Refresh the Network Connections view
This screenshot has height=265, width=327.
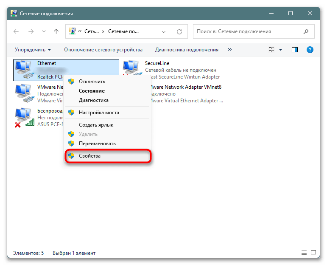coord(179,32)
